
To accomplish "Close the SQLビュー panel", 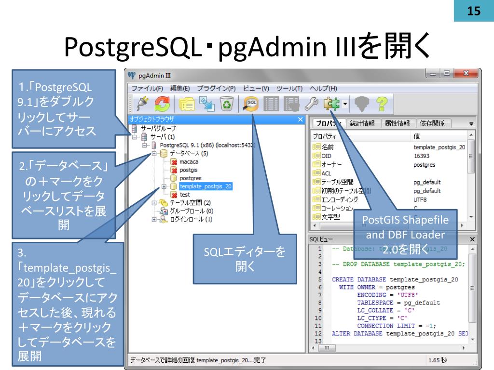I will 472,239.
